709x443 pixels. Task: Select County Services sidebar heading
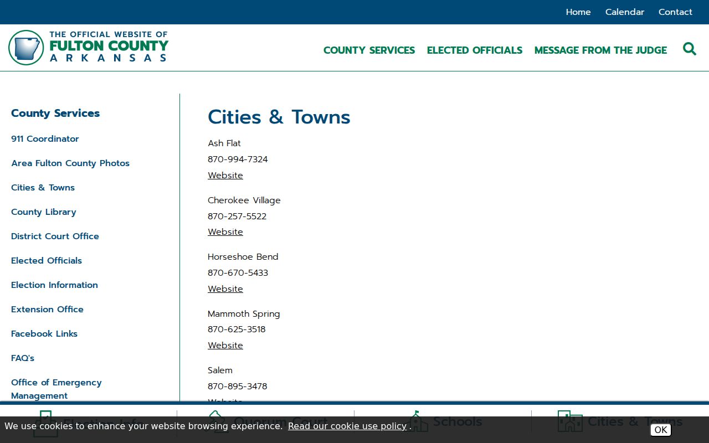pos(55,113)
